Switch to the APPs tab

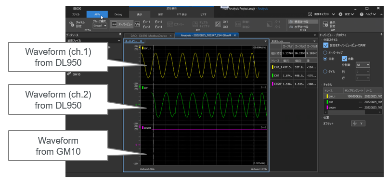pyautogui.click(x=97, y=14)
